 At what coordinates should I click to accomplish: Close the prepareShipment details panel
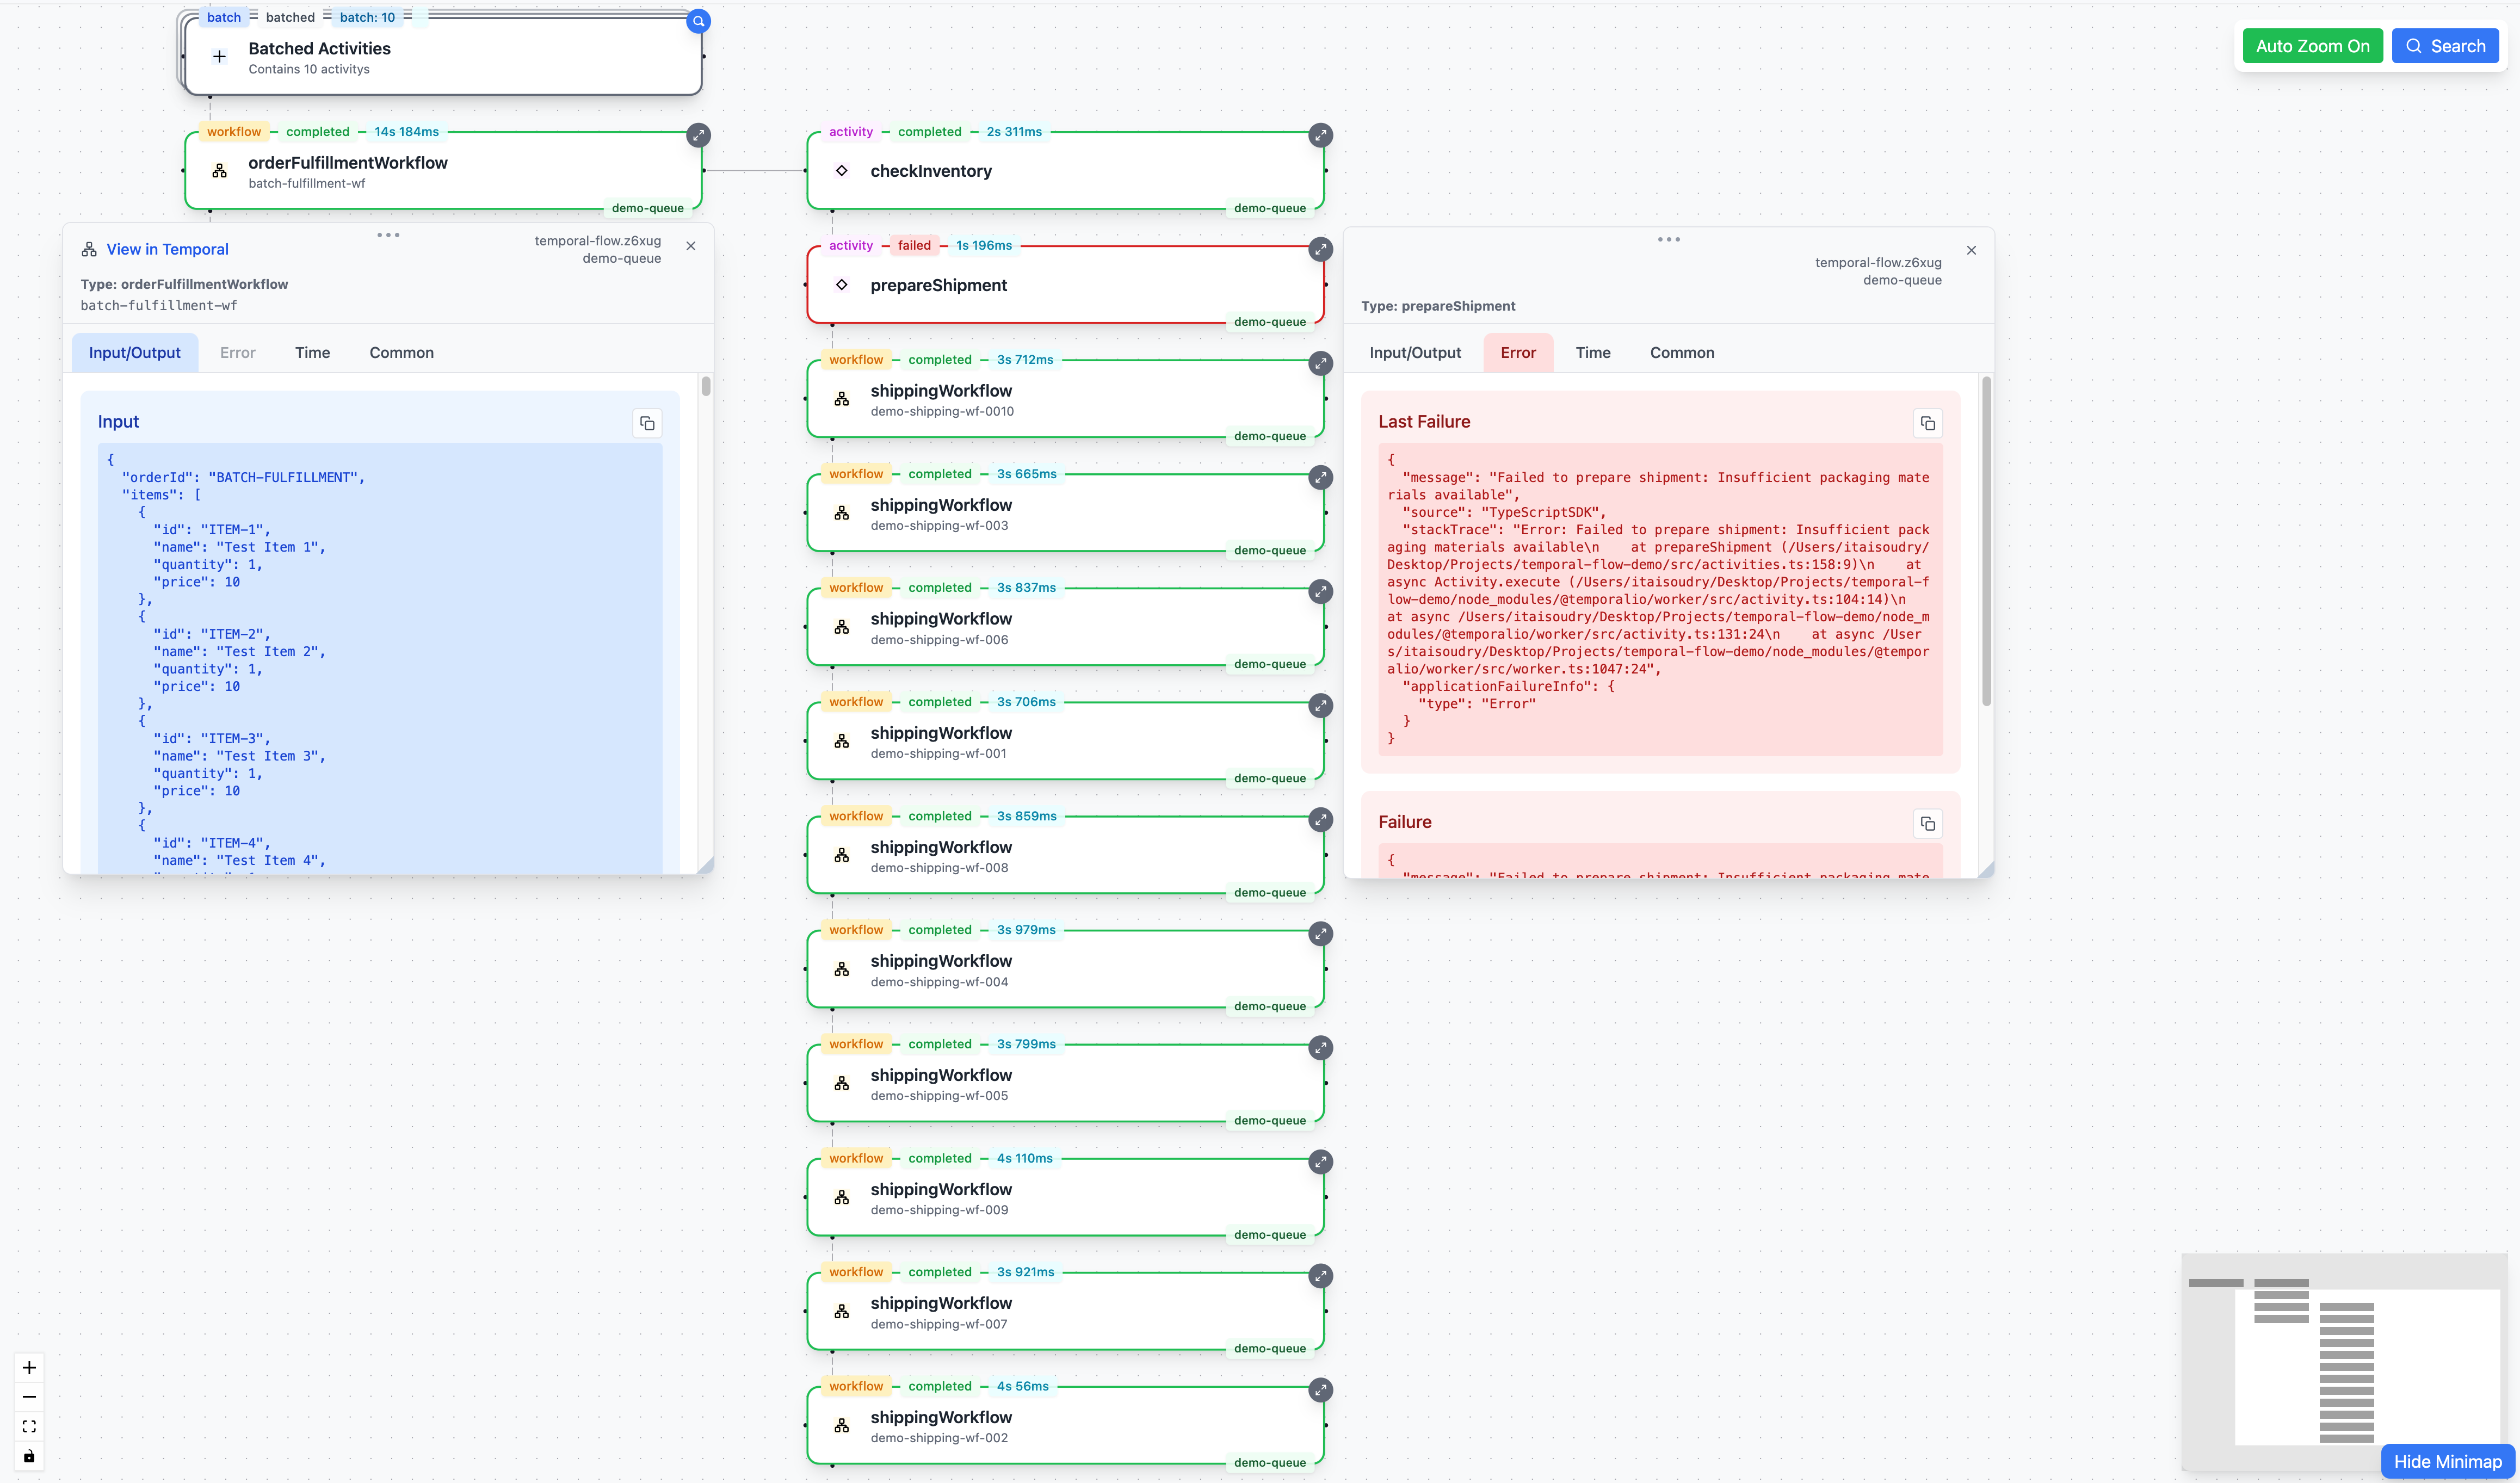coord(1971,250)
